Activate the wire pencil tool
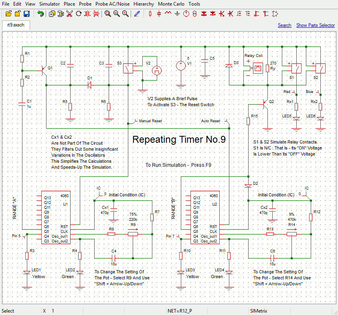 tap(137, 14)
